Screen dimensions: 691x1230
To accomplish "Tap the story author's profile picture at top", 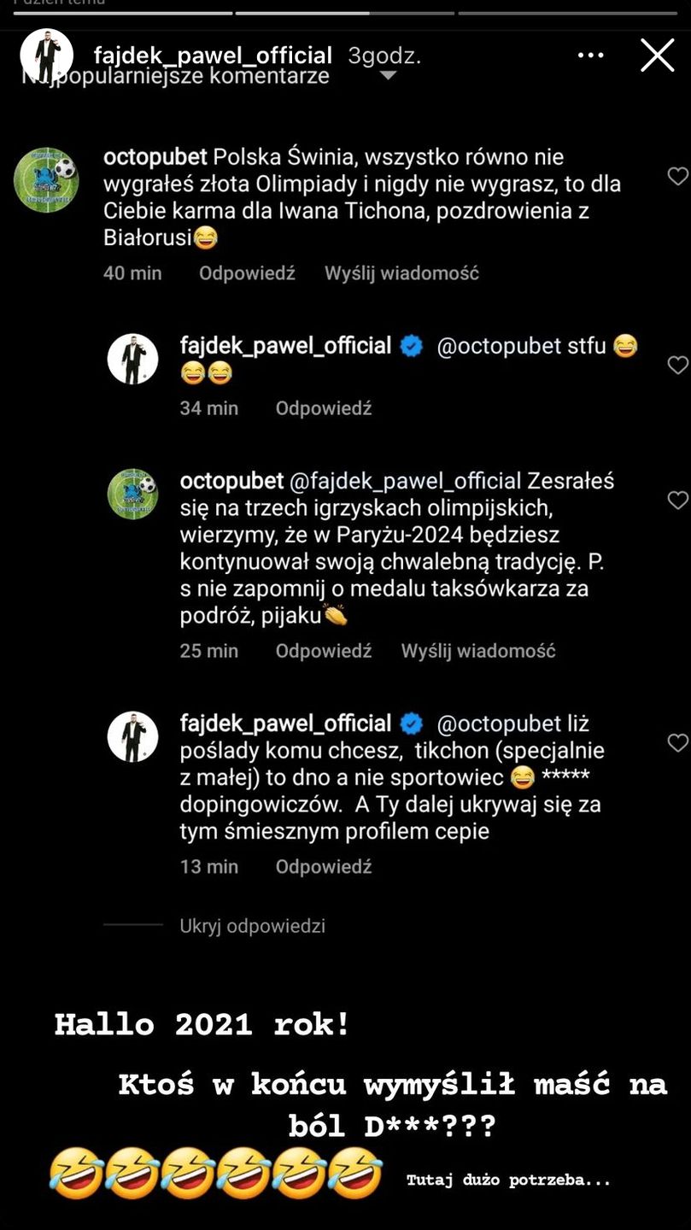I will (x=47, y=56).
